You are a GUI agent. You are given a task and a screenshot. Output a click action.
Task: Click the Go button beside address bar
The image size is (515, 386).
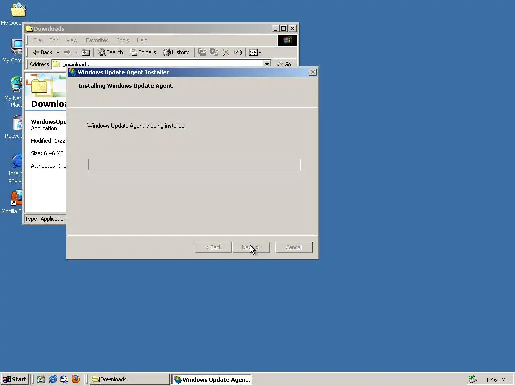click(285, 64)
